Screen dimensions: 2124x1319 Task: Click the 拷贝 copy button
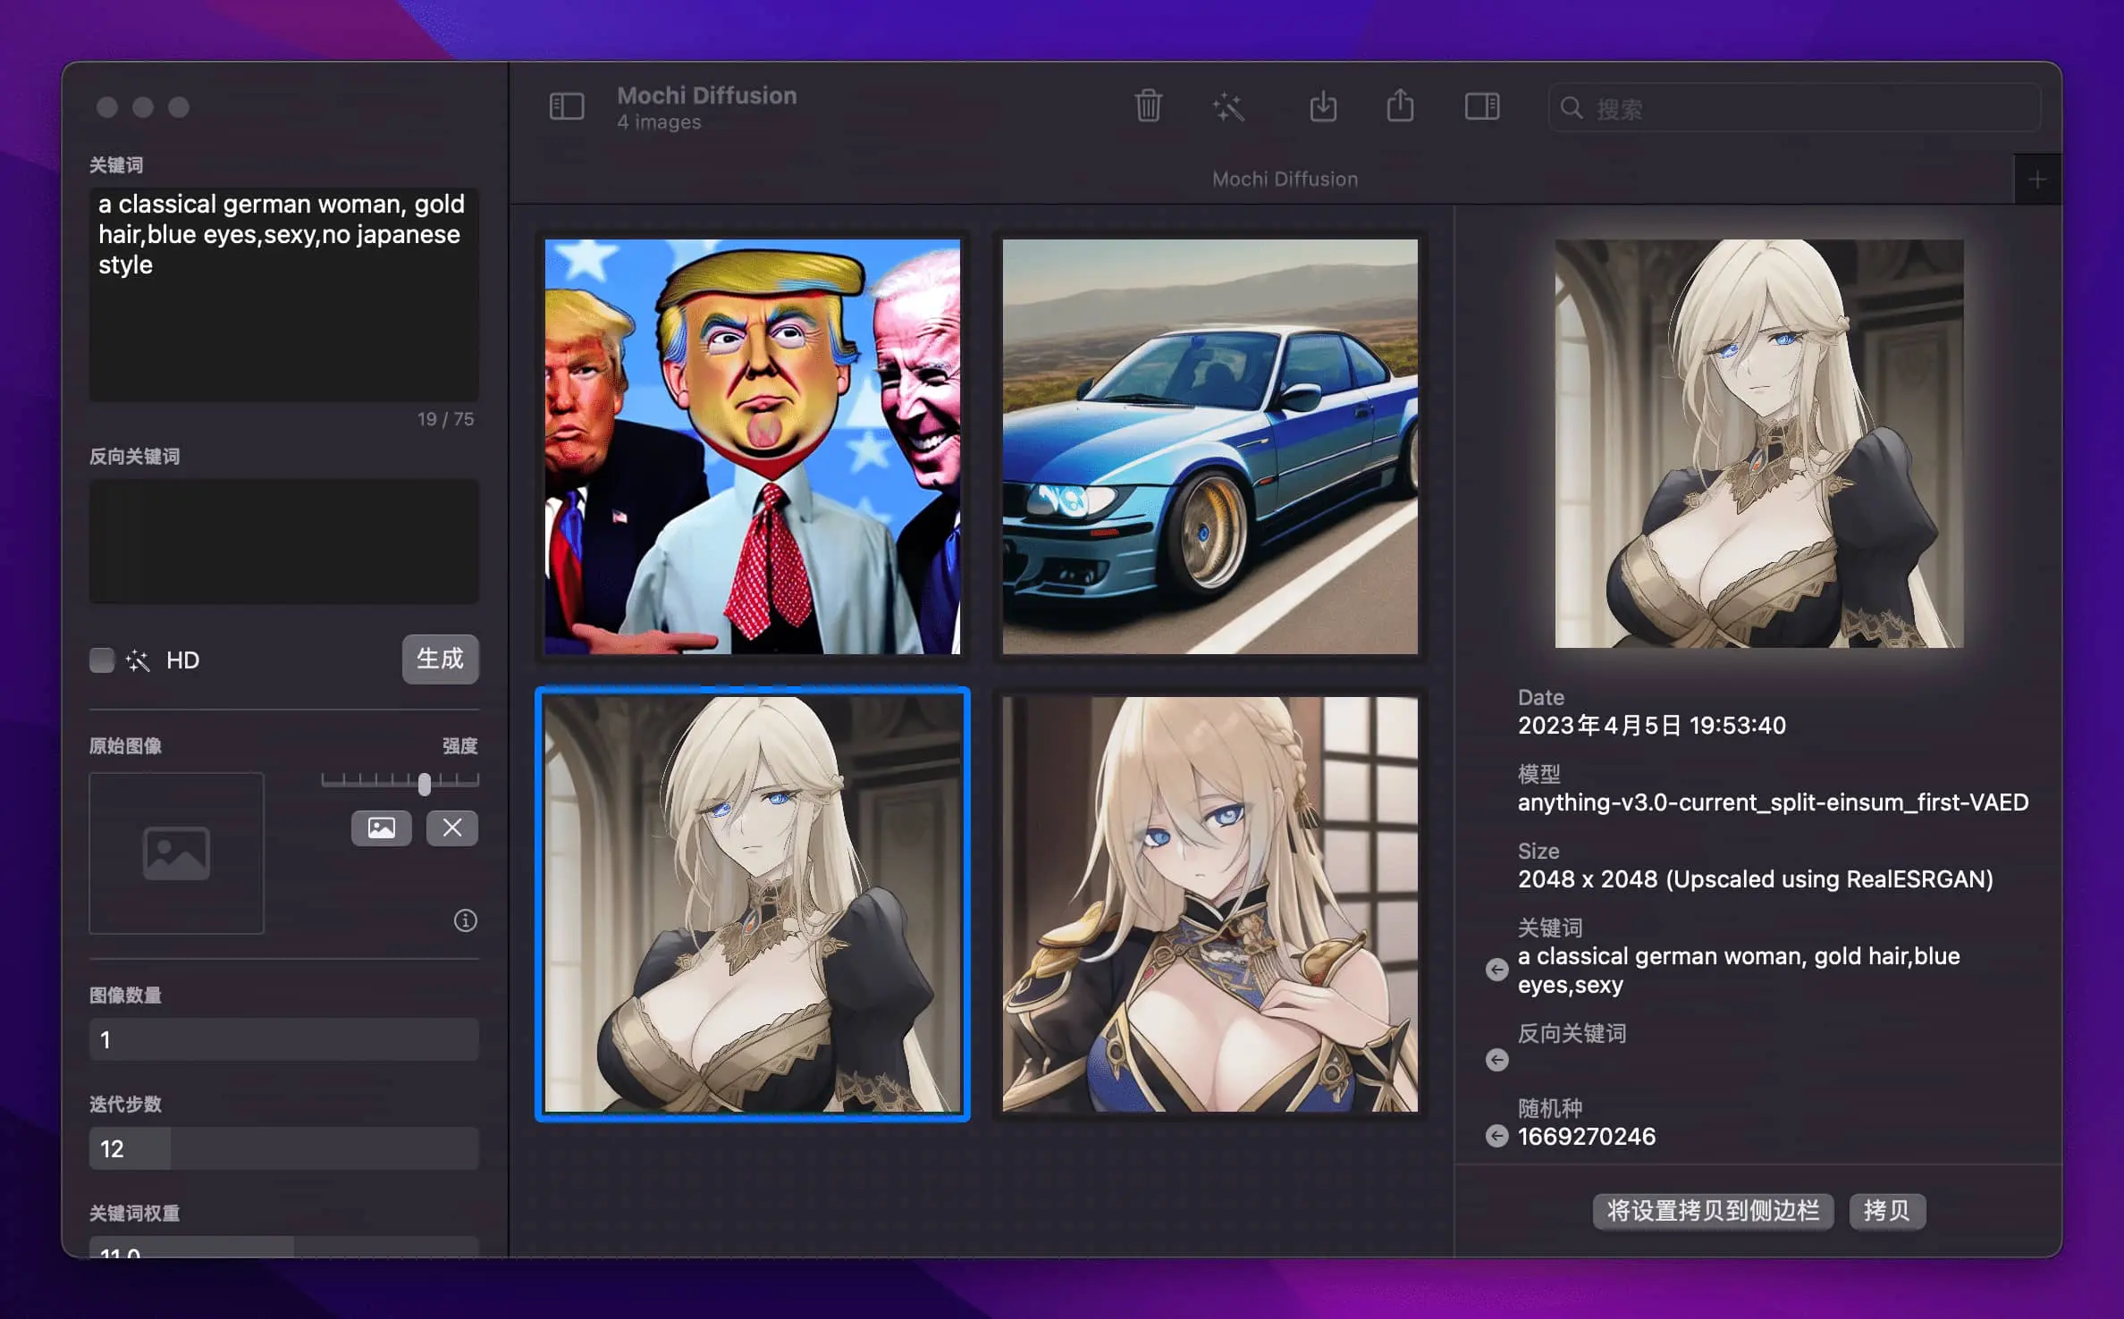pos(1887,1211)
